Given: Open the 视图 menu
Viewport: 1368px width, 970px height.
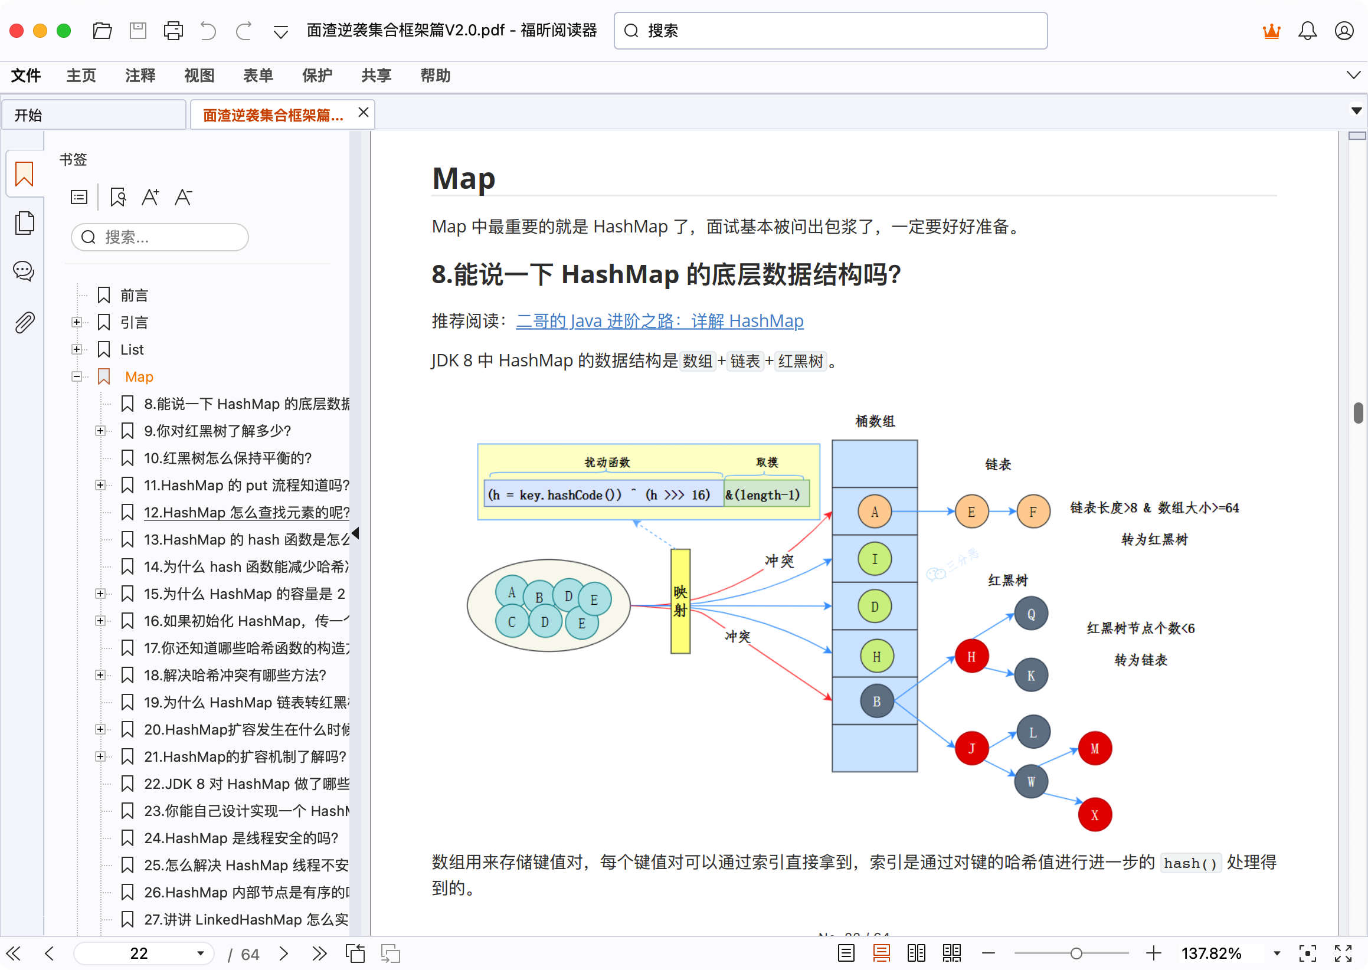Looking at the screenshot, I should (x=199, y=76).
